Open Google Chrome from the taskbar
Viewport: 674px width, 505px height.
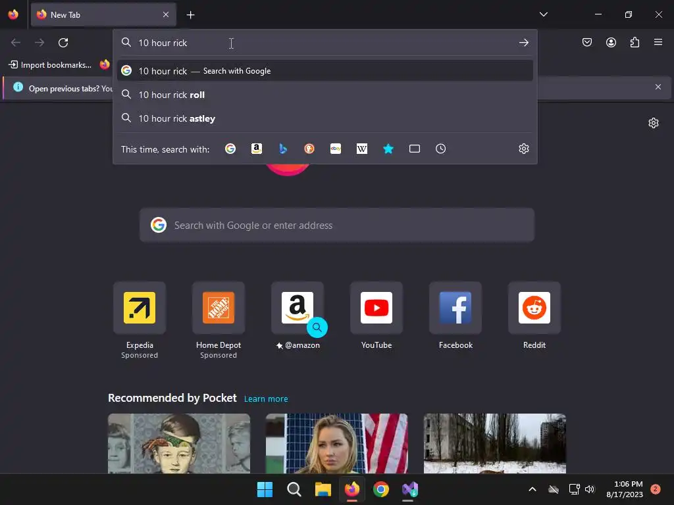click(381, 489)
